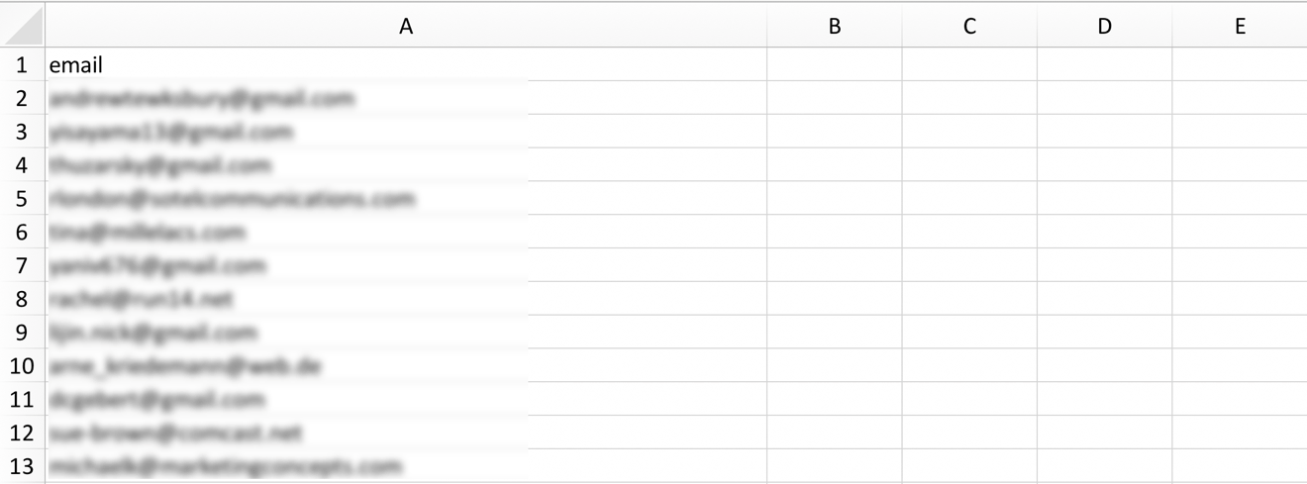
Task: Select empty cell B1
Action: point(835,64)
